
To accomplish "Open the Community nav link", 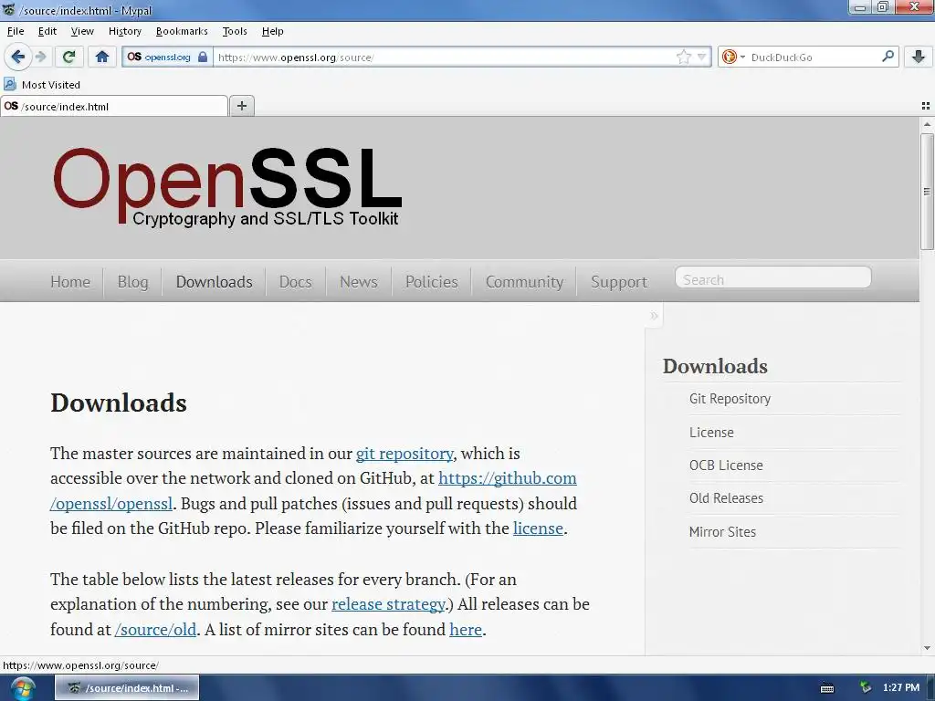I will pyautogui.click(x=524, y=281).
